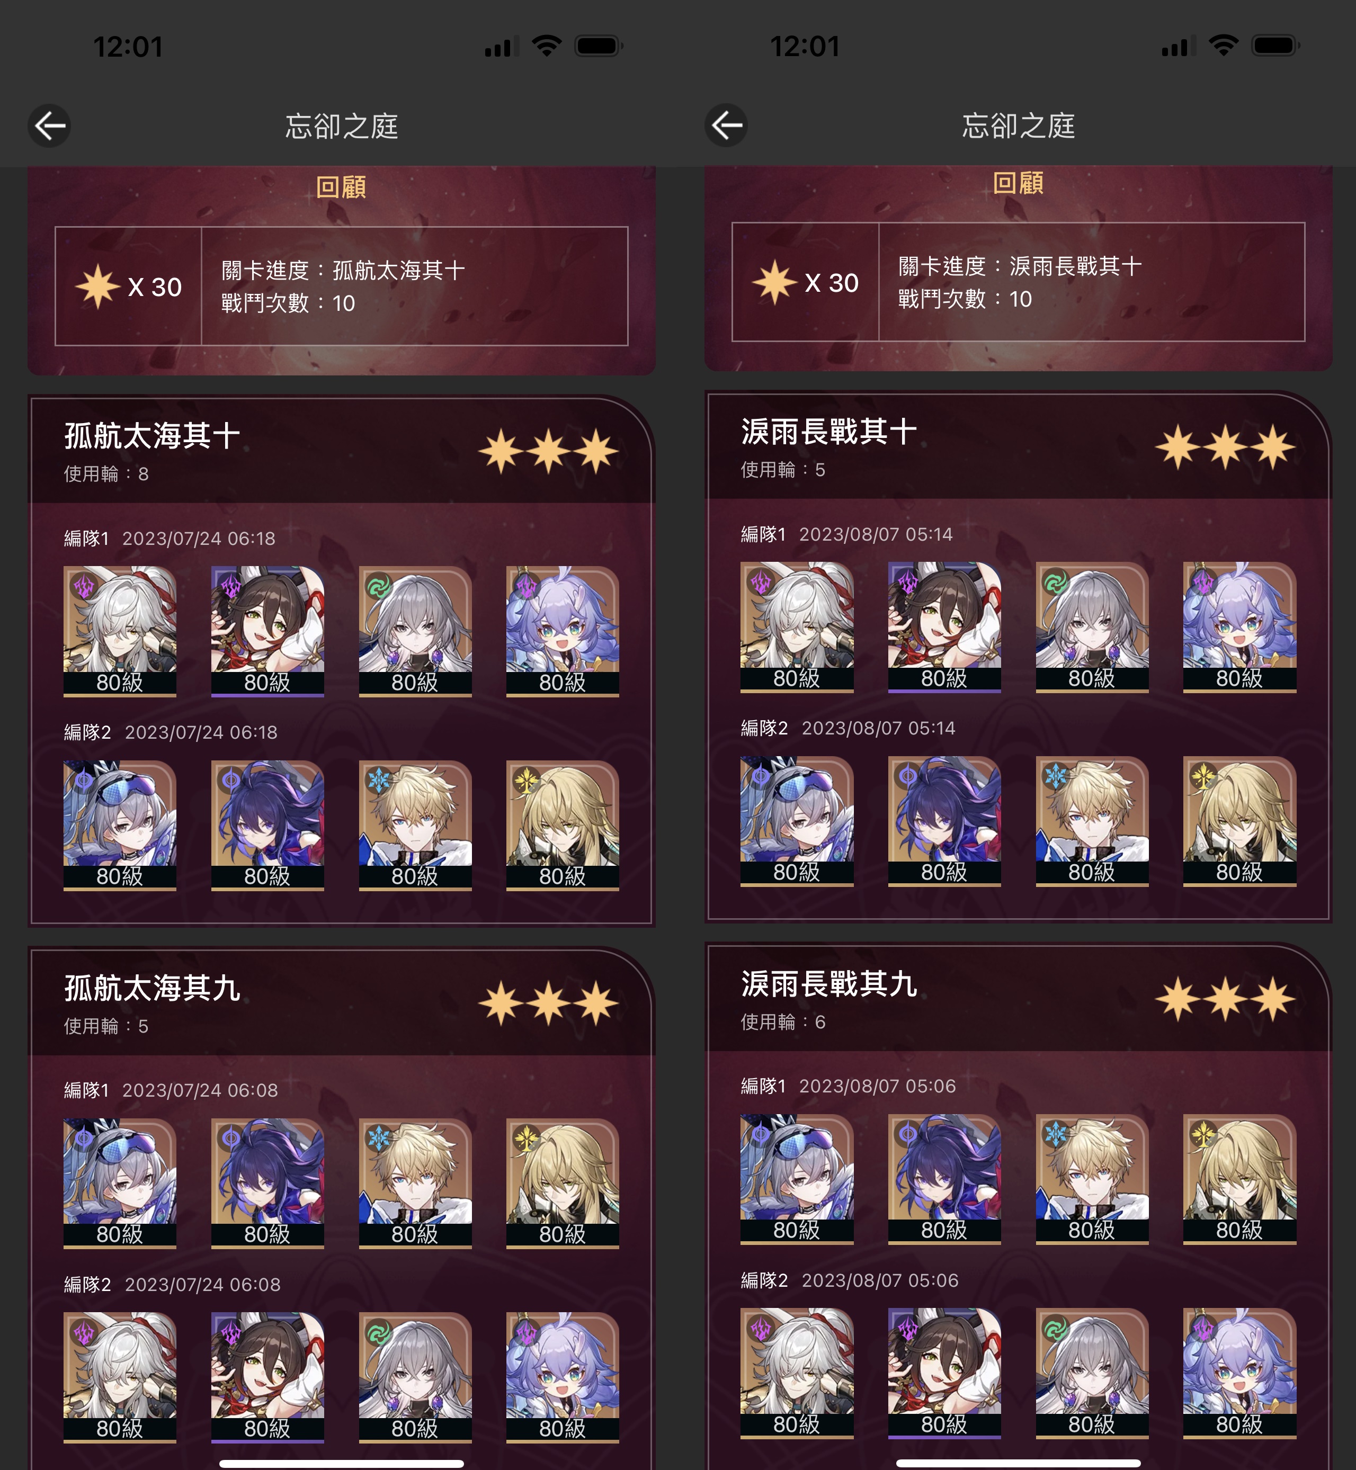The height and width of the screenshot is (1470, 1356).
Task: Tap battery icon on right screen
Action: pos(1276,46)
